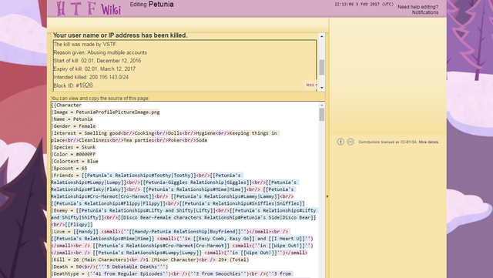
Task: Open Notifications link
Action: (x=425, y=12)
